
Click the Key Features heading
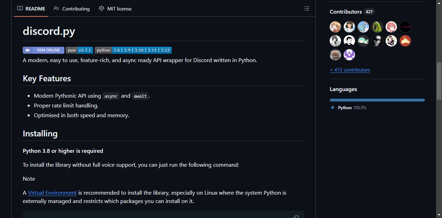pyautogui.click(x=47, y=78)
